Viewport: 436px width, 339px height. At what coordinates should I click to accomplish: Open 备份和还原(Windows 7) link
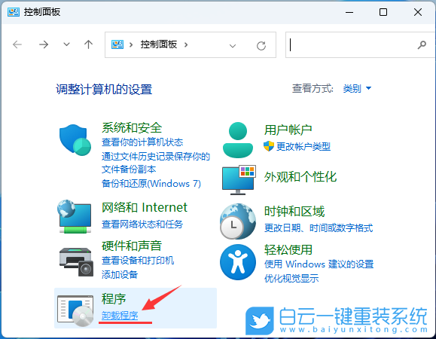click(151, 184)
